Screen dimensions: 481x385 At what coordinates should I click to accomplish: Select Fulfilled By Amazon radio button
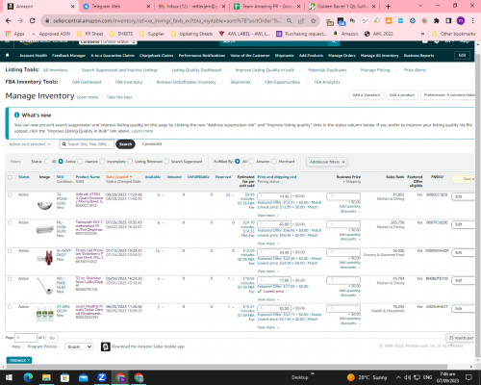[x=251, y=162]
